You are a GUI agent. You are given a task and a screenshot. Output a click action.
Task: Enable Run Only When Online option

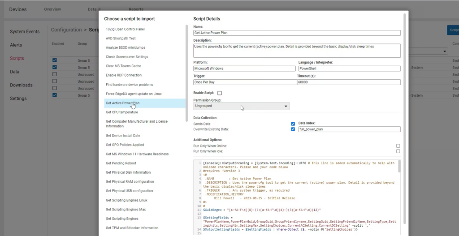(x=398, y=146)
